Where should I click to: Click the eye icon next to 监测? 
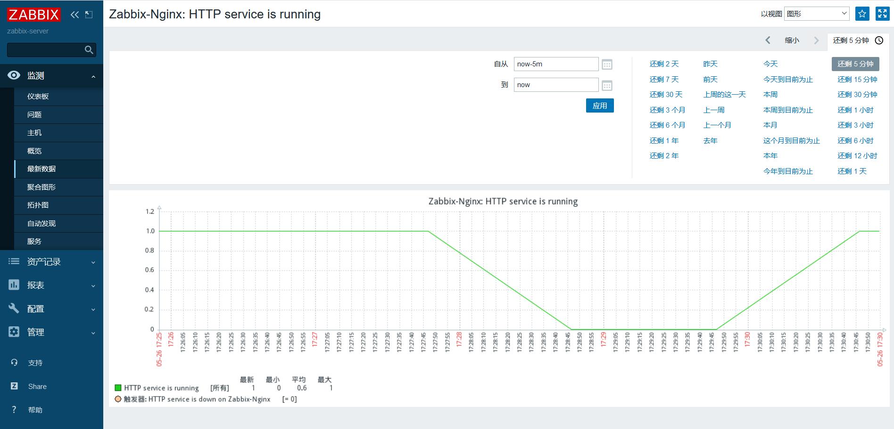pos(14,75)
